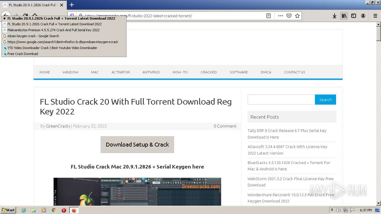The image size is (381, 214).
Task: Open the Downloads toolbar icon
Action: [335, 16]
